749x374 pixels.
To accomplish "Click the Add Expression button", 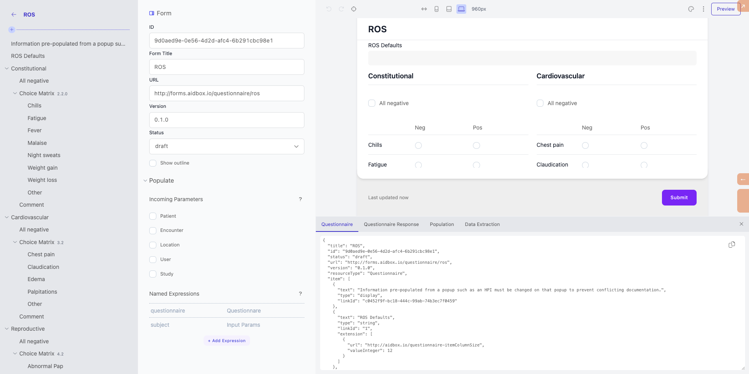I will pyautogui.click(x=226, y=341).
